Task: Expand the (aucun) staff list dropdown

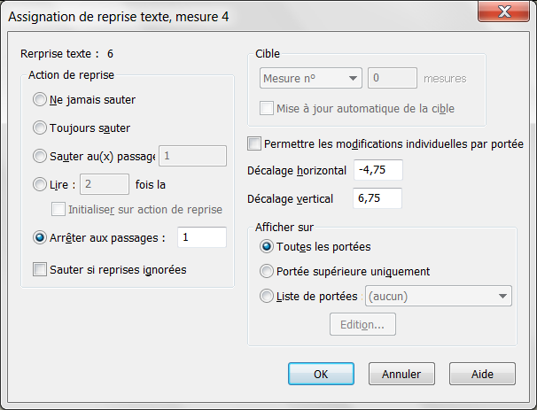Action: click(439, 296)
